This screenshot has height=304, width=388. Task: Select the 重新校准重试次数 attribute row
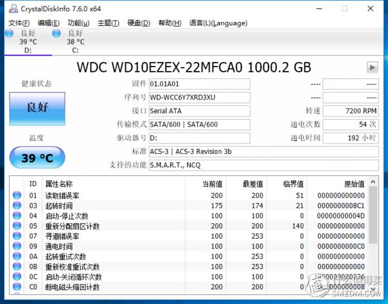tap(189, 266)
